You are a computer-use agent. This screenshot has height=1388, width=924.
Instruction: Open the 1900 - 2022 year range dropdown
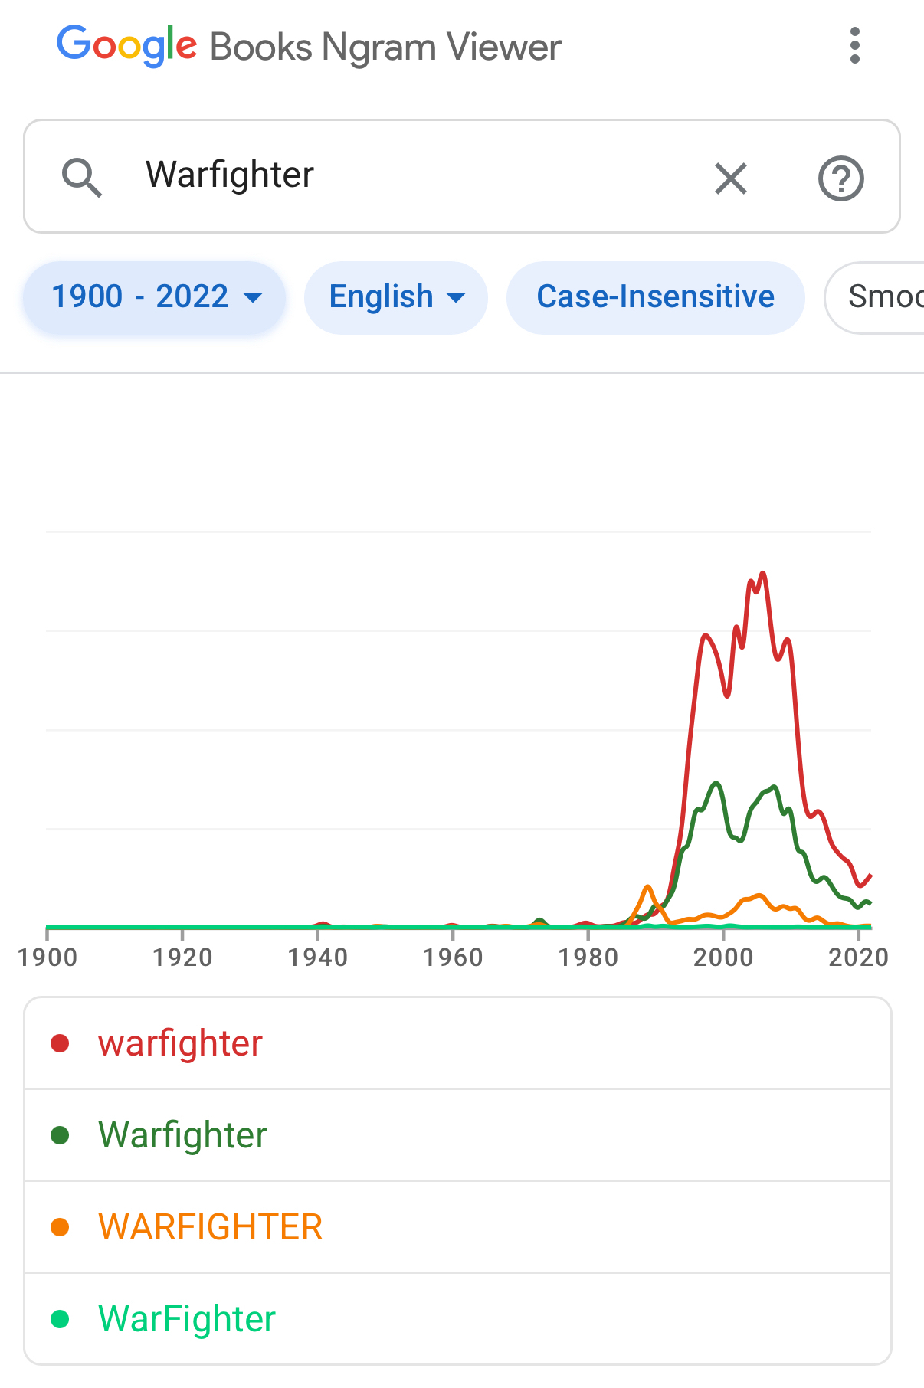(x=155, y=297)
